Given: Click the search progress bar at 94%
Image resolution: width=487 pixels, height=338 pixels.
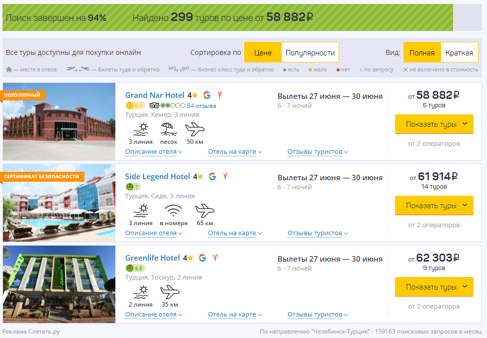Looking at the screenshot, I should coord(228,17).
